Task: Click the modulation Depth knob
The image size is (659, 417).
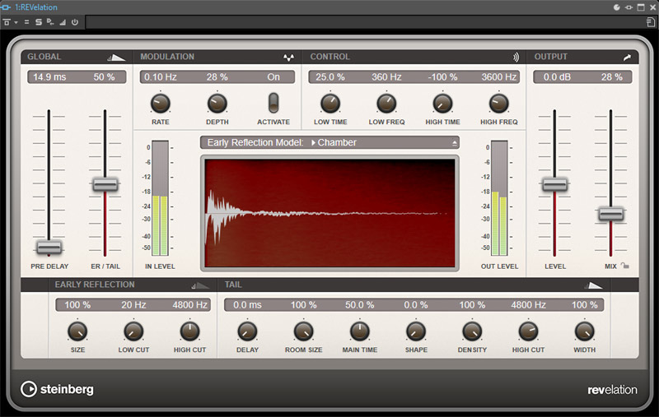Action: click(x=217, y=103)
